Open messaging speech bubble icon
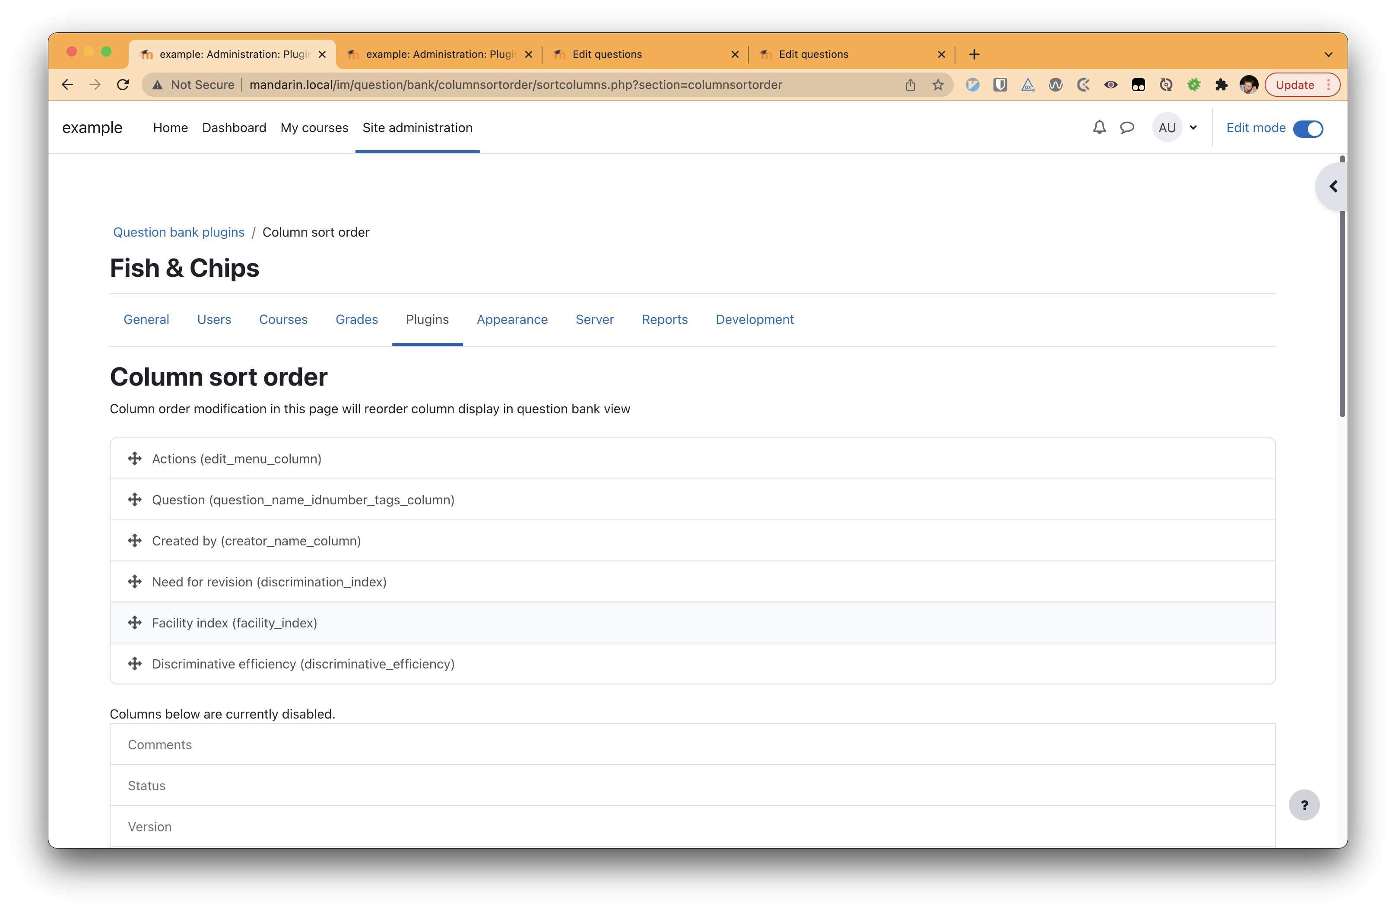This screenshot has height=912, width=1396. [1127, 127]
